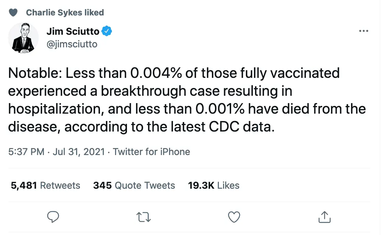Image resolution: width=383 pixels, height=235 pixels.
Task: Click the Jim Sciutto display name
Action: coord(73,32)
